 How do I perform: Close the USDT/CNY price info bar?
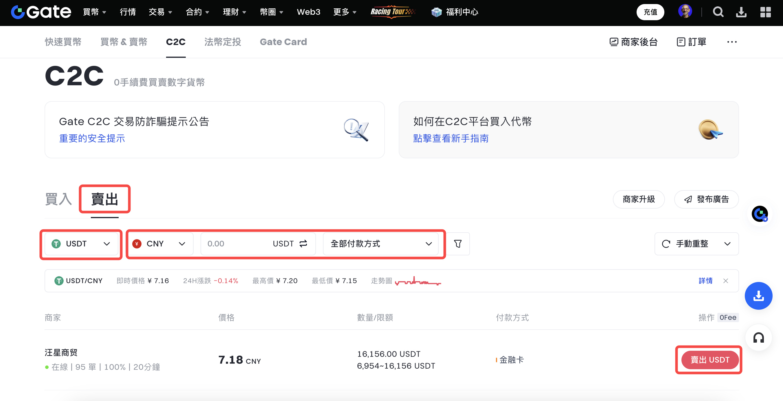click(725, 281)
